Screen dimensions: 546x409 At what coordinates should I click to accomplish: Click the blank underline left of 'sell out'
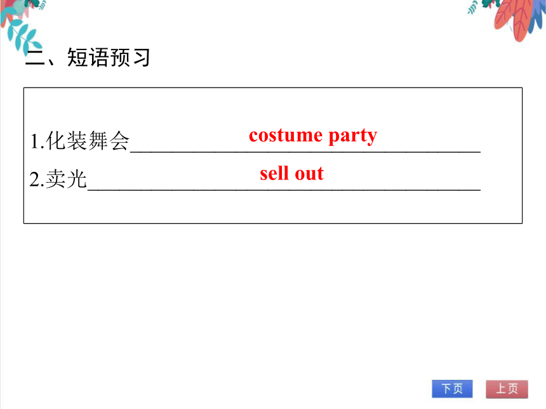click(173, 189)
